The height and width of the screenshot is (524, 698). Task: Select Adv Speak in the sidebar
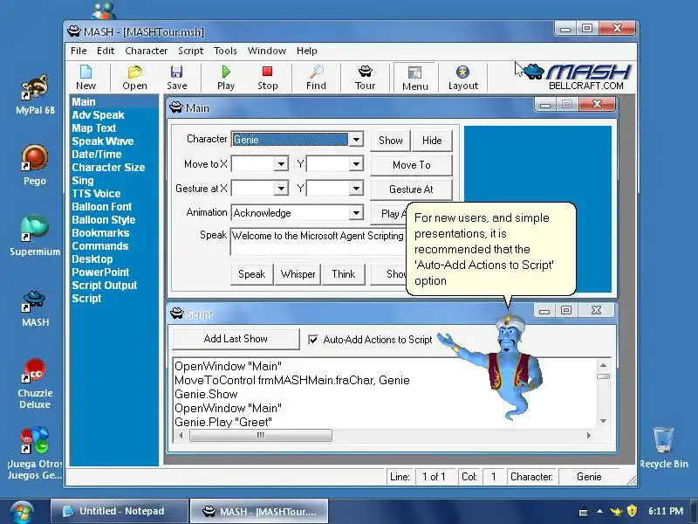click(x=98, y=115)
